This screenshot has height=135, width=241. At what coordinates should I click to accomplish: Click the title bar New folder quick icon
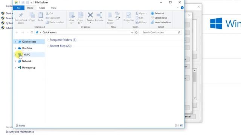(x=27, y=2)
